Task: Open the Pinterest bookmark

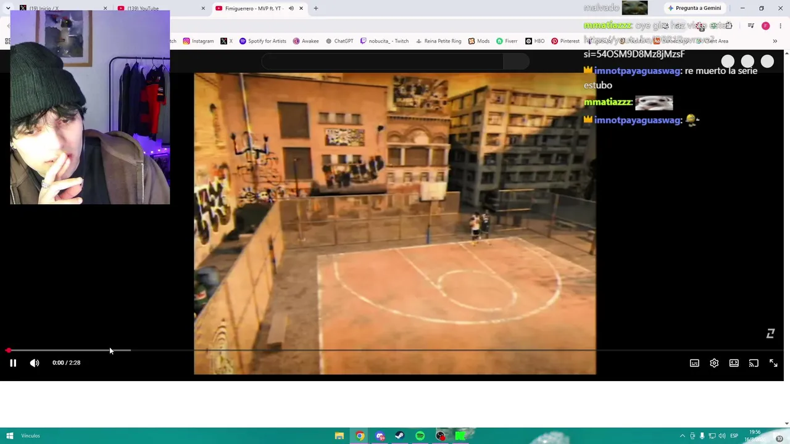Action: [x=565, y=41]
